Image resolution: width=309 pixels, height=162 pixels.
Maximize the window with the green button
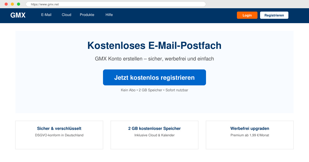pos(19,4)
